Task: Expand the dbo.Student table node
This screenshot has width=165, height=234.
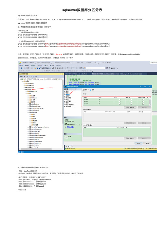Action: click(28, 104)
